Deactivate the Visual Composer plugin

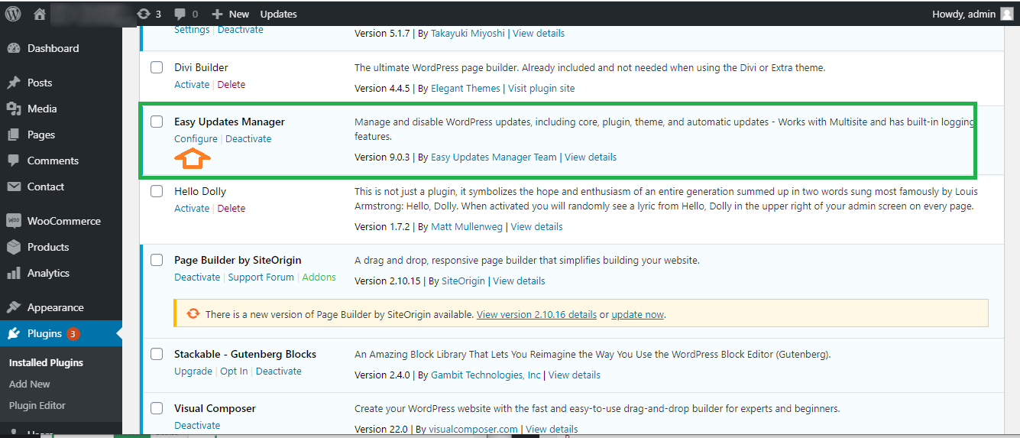pyautogui.click(x=197, y=425)
